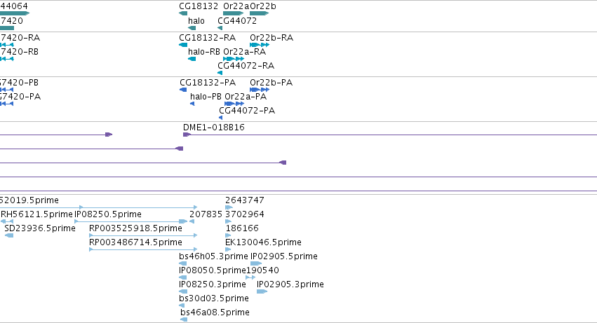Click the IP02905.3prime EST label
Image resolution: width=597 pixels, height=323 pixels.
point(290,284)
